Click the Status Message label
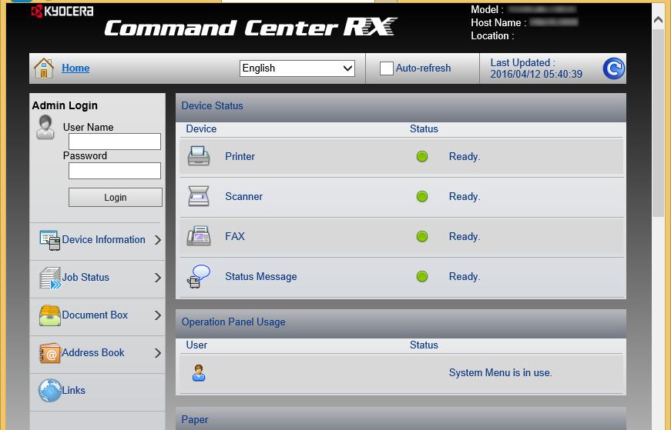The width and height of the screenshot is (671, 430). pyautogui.click(x=261, y=277)
